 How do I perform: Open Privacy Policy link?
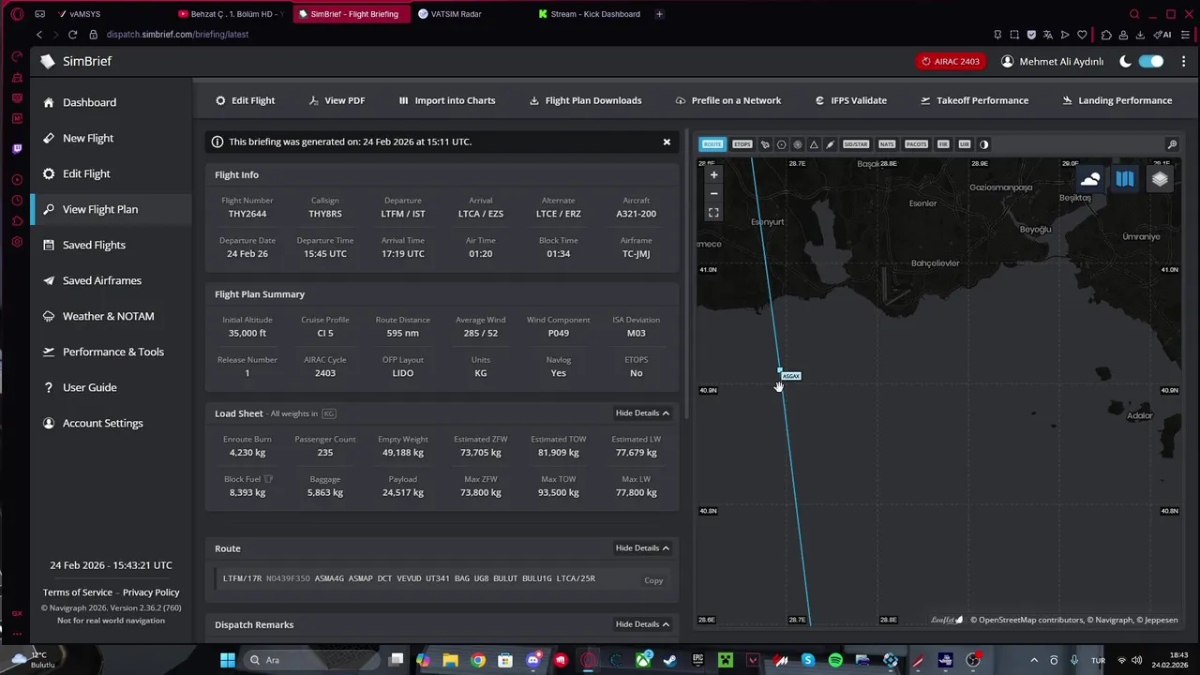(x=151, y=592)
